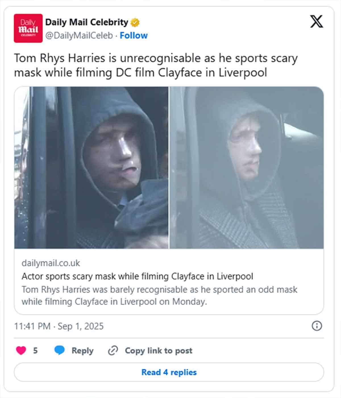The image size is (341, 398).
Task: Click the blue reply speech bubble icon
Action: (x=59, y=350)
